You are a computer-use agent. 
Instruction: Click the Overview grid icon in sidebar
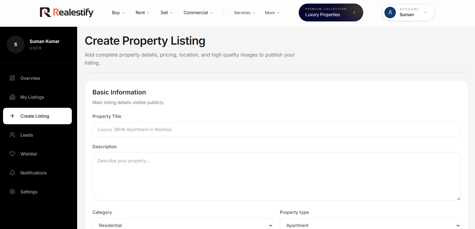click(x=12, y=78)
